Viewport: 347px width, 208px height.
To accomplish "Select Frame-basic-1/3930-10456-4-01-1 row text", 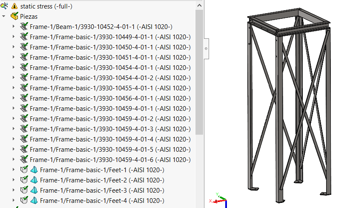I will 110,98.
